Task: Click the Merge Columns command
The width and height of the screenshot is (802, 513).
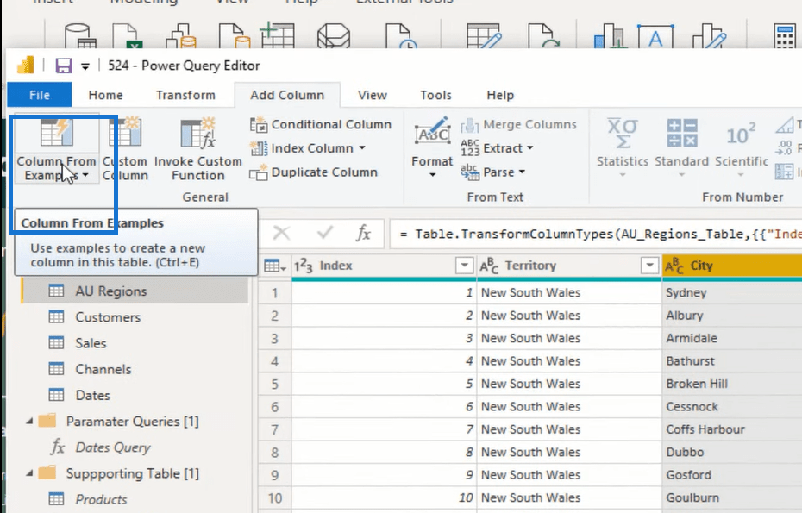Action: click(x=518, y=124)
